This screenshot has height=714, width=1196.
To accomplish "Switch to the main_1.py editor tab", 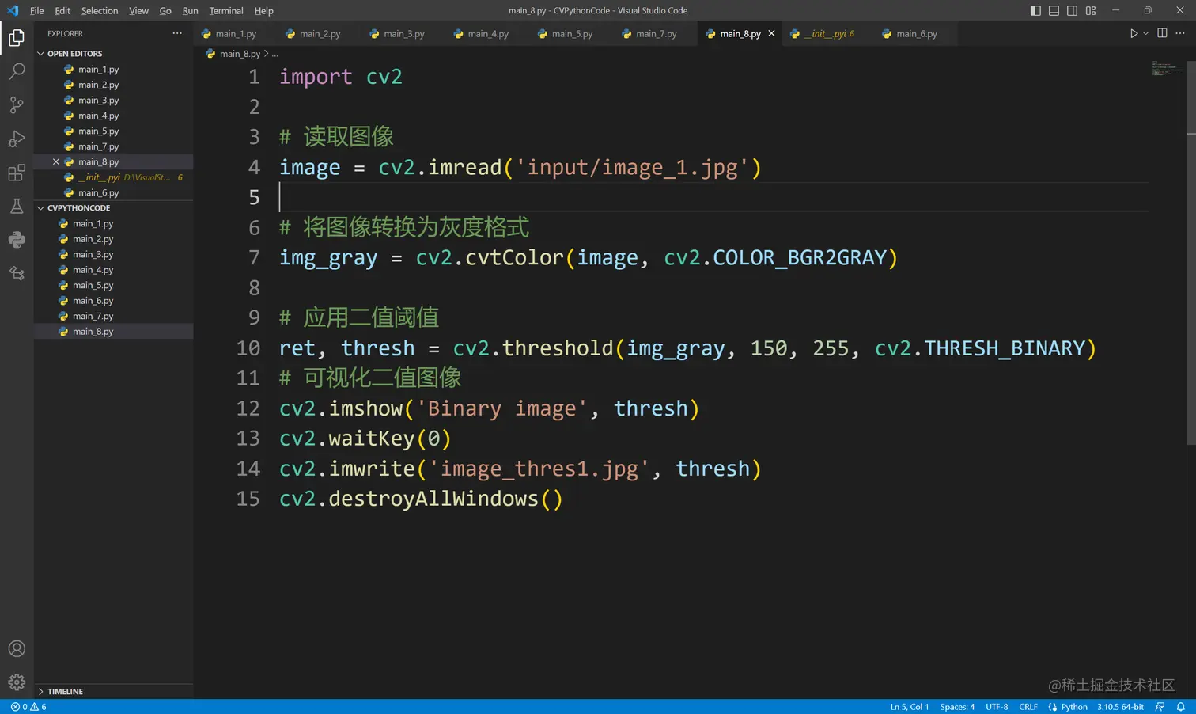I will click(236, 34).
